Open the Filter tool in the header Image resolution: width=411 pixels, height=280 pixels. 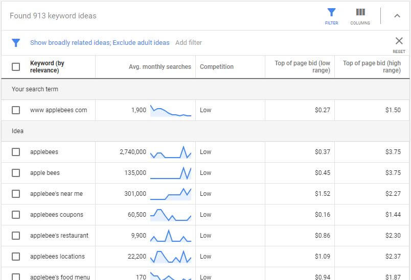(x=331, y=16)
